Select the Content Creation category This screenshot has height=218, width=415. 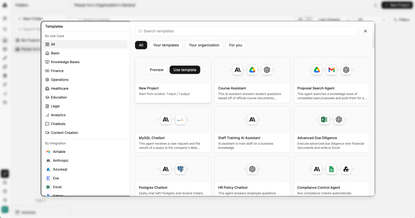point(85,133)
